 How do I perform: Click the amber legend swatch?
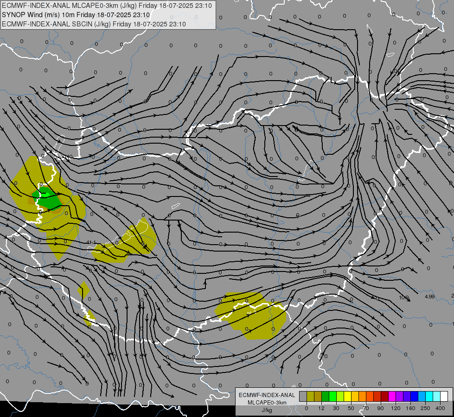[355, 396]
